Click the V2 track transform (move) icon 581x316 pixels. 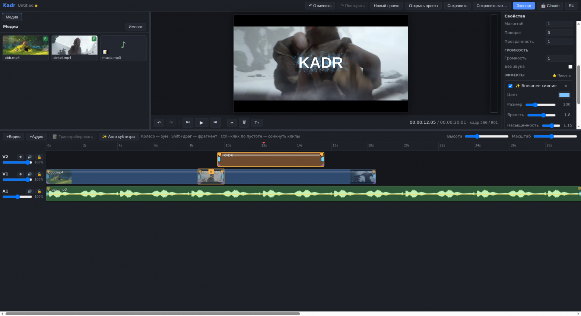pyautogui.click(x=20, y=157)
